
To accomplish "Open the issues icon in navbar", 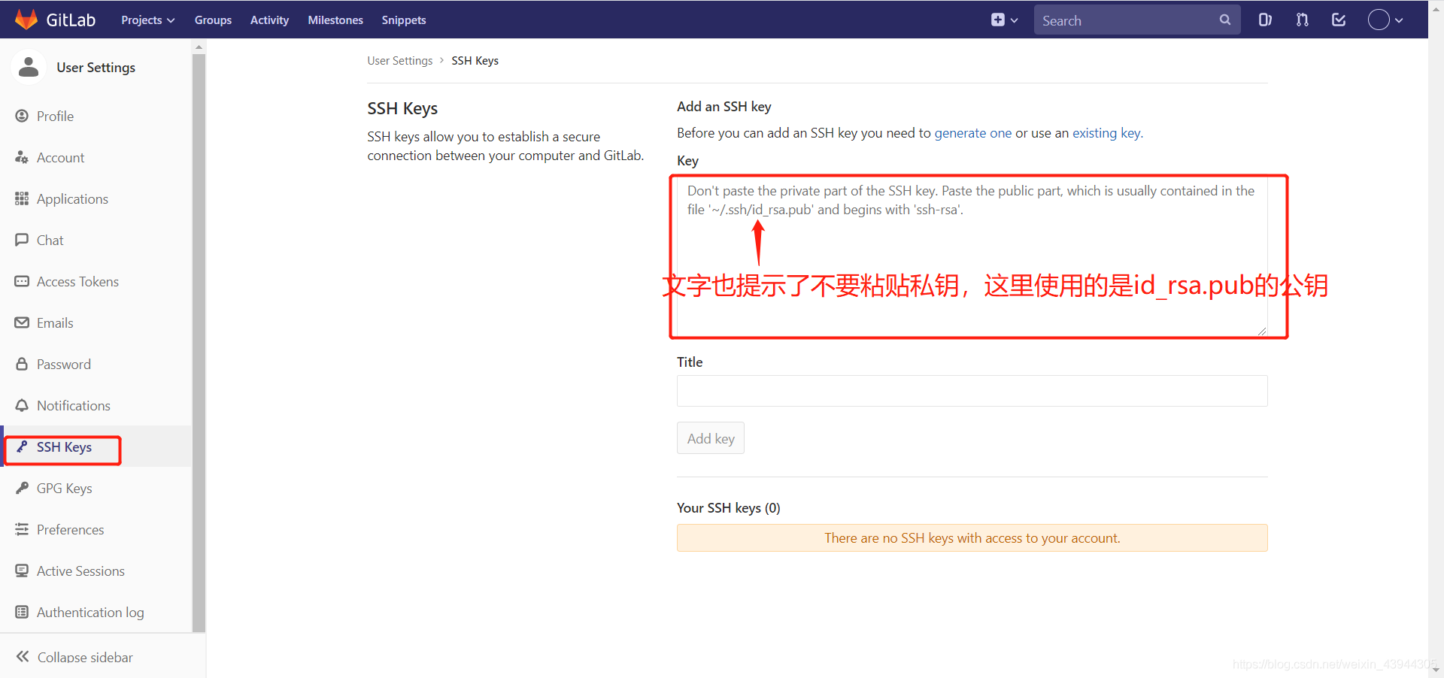I will [1265, 20].
